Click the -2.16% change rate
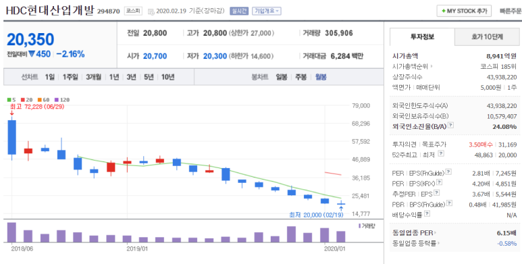Image resolution: width=522 pixels, height=264 pixels. pos(71,54)
